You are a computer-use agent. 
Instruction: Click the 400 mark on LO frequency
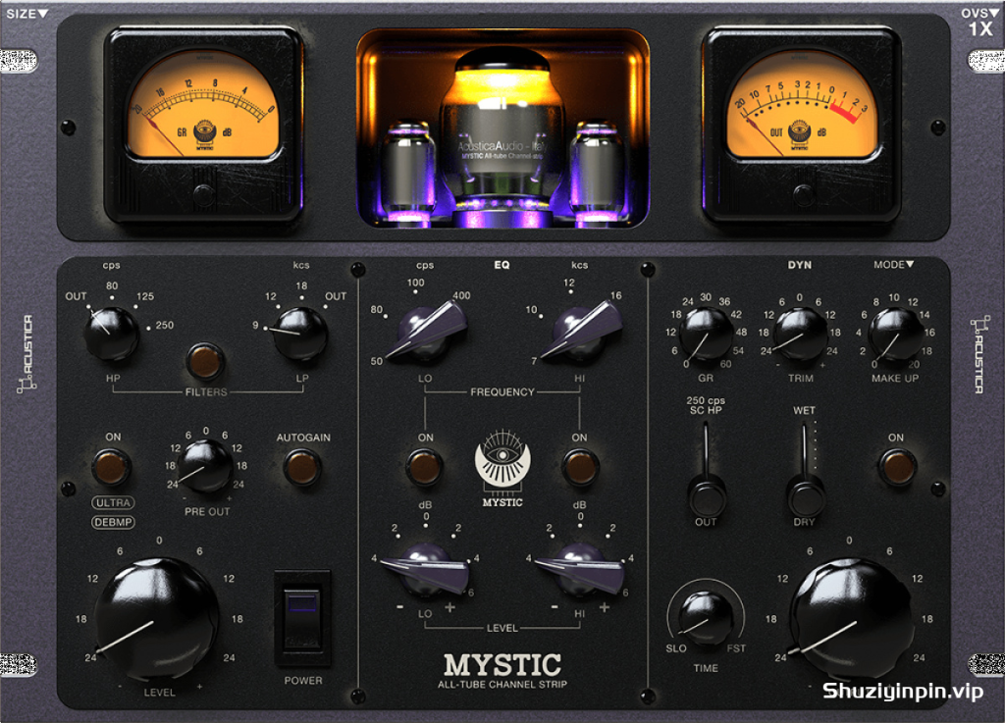point(461,296)
